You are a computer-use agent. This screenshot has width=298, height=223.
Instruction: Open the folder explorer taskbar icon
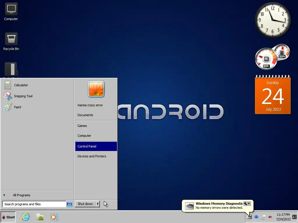click(x=40, y=217)
